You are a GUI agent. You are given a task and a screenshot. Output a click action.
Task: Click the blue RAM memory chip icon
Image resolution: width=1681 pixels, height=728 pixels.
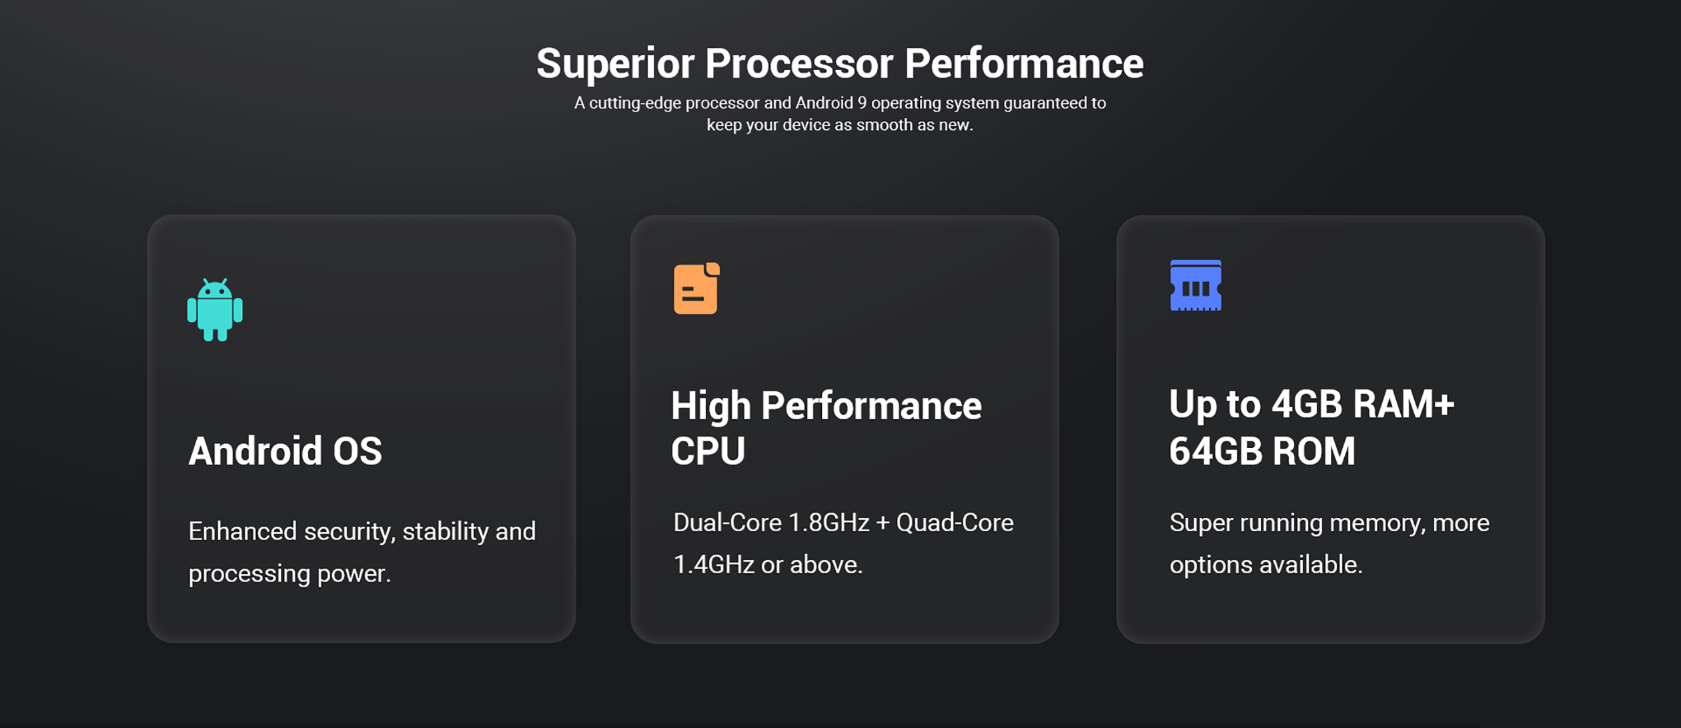1195,285
